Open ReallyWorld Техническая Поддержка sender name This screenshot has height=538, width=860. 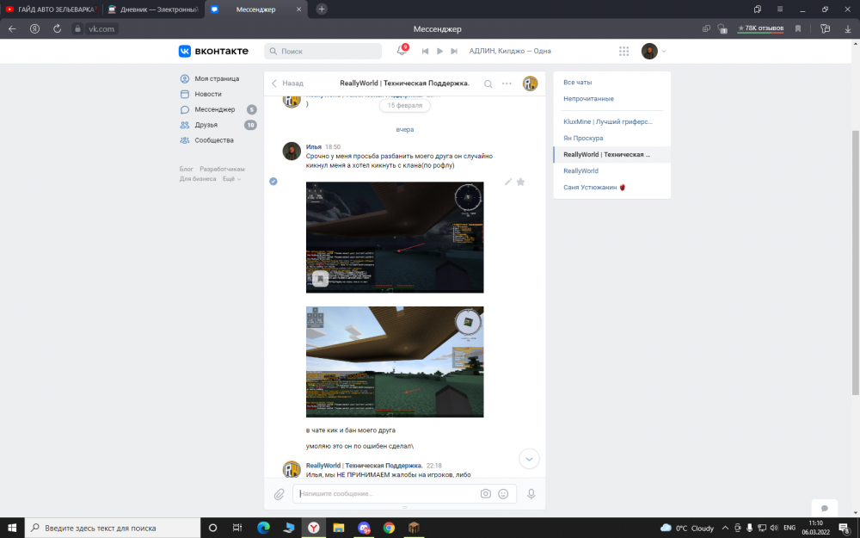[364, 466]
